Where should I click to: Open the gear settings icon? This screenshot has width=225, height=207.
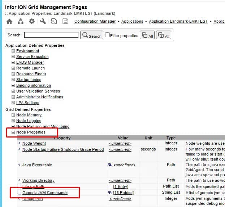(x=32, y=22)
